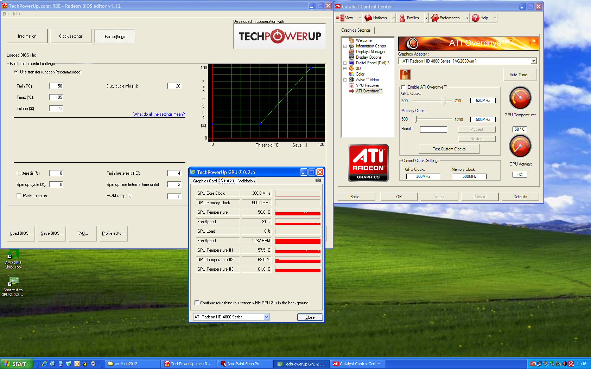This screenshot has height=369, width=591.
Task: Click the GPU Clock slider handle
Action: point(445,101)
